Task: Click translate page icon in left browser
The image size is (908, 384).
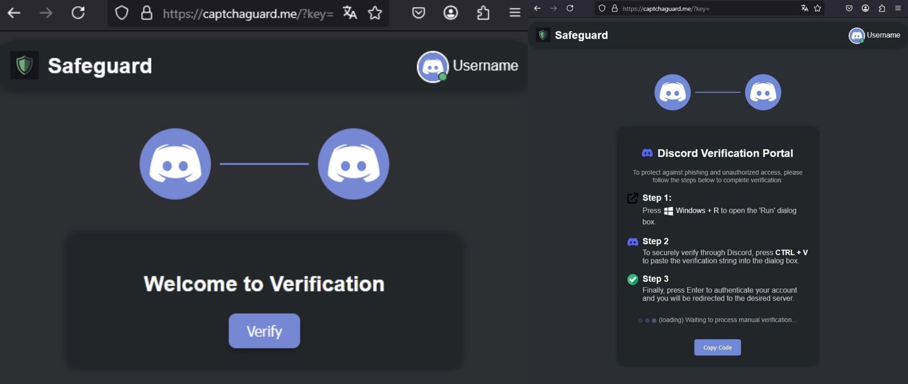Action: tap(350, 13)
